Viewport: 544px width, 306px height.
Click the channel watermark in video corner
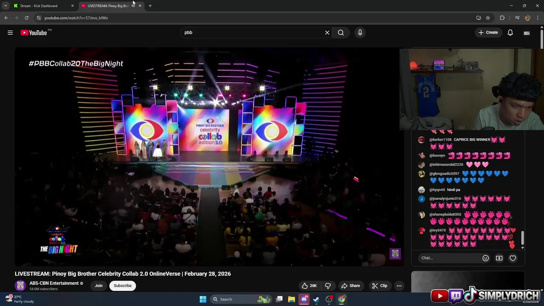[395, 254]
